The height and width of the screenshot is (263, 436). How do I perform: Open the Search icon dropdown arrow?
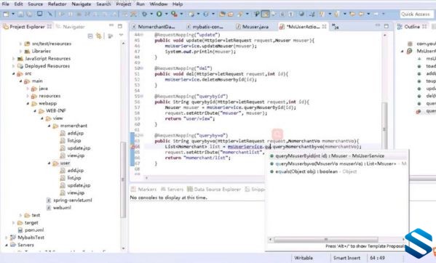[x=247, y=14]
